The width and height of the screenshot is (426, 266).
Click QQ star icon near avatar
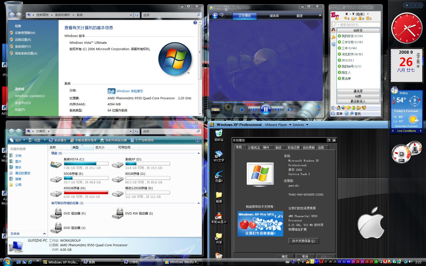pos(346,18)
